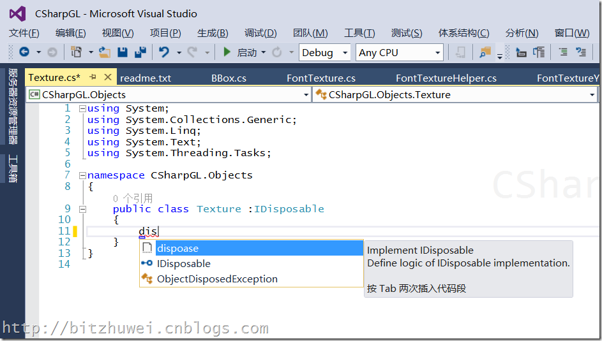Screen dimensions: 602x341
Task: Open Navigate Backward history dropdown arrow
Action: click(39, 52)
